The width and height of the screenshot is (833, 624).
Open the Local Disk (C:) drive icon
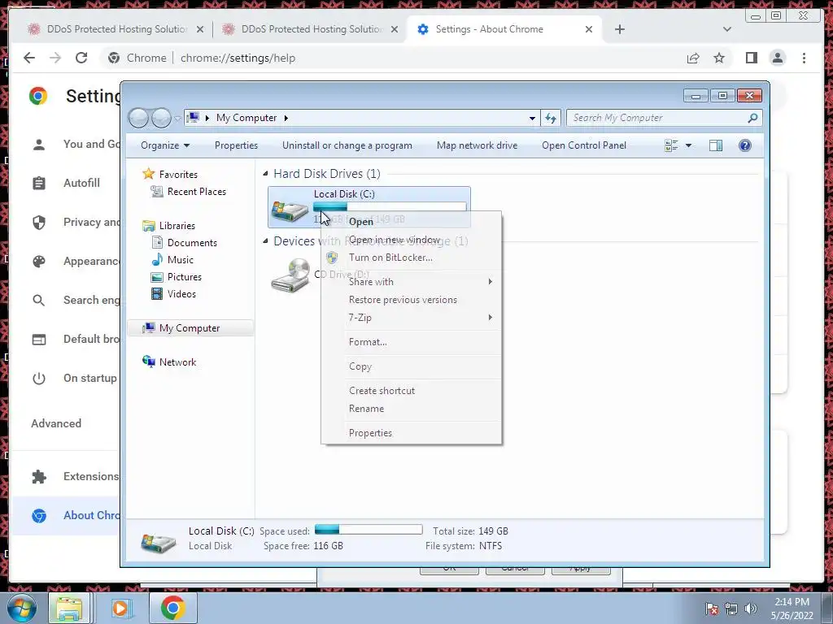[x=290, y=210]
